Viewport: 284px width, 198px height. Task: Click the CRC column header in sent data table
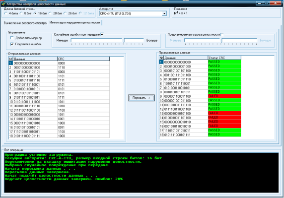83,59
